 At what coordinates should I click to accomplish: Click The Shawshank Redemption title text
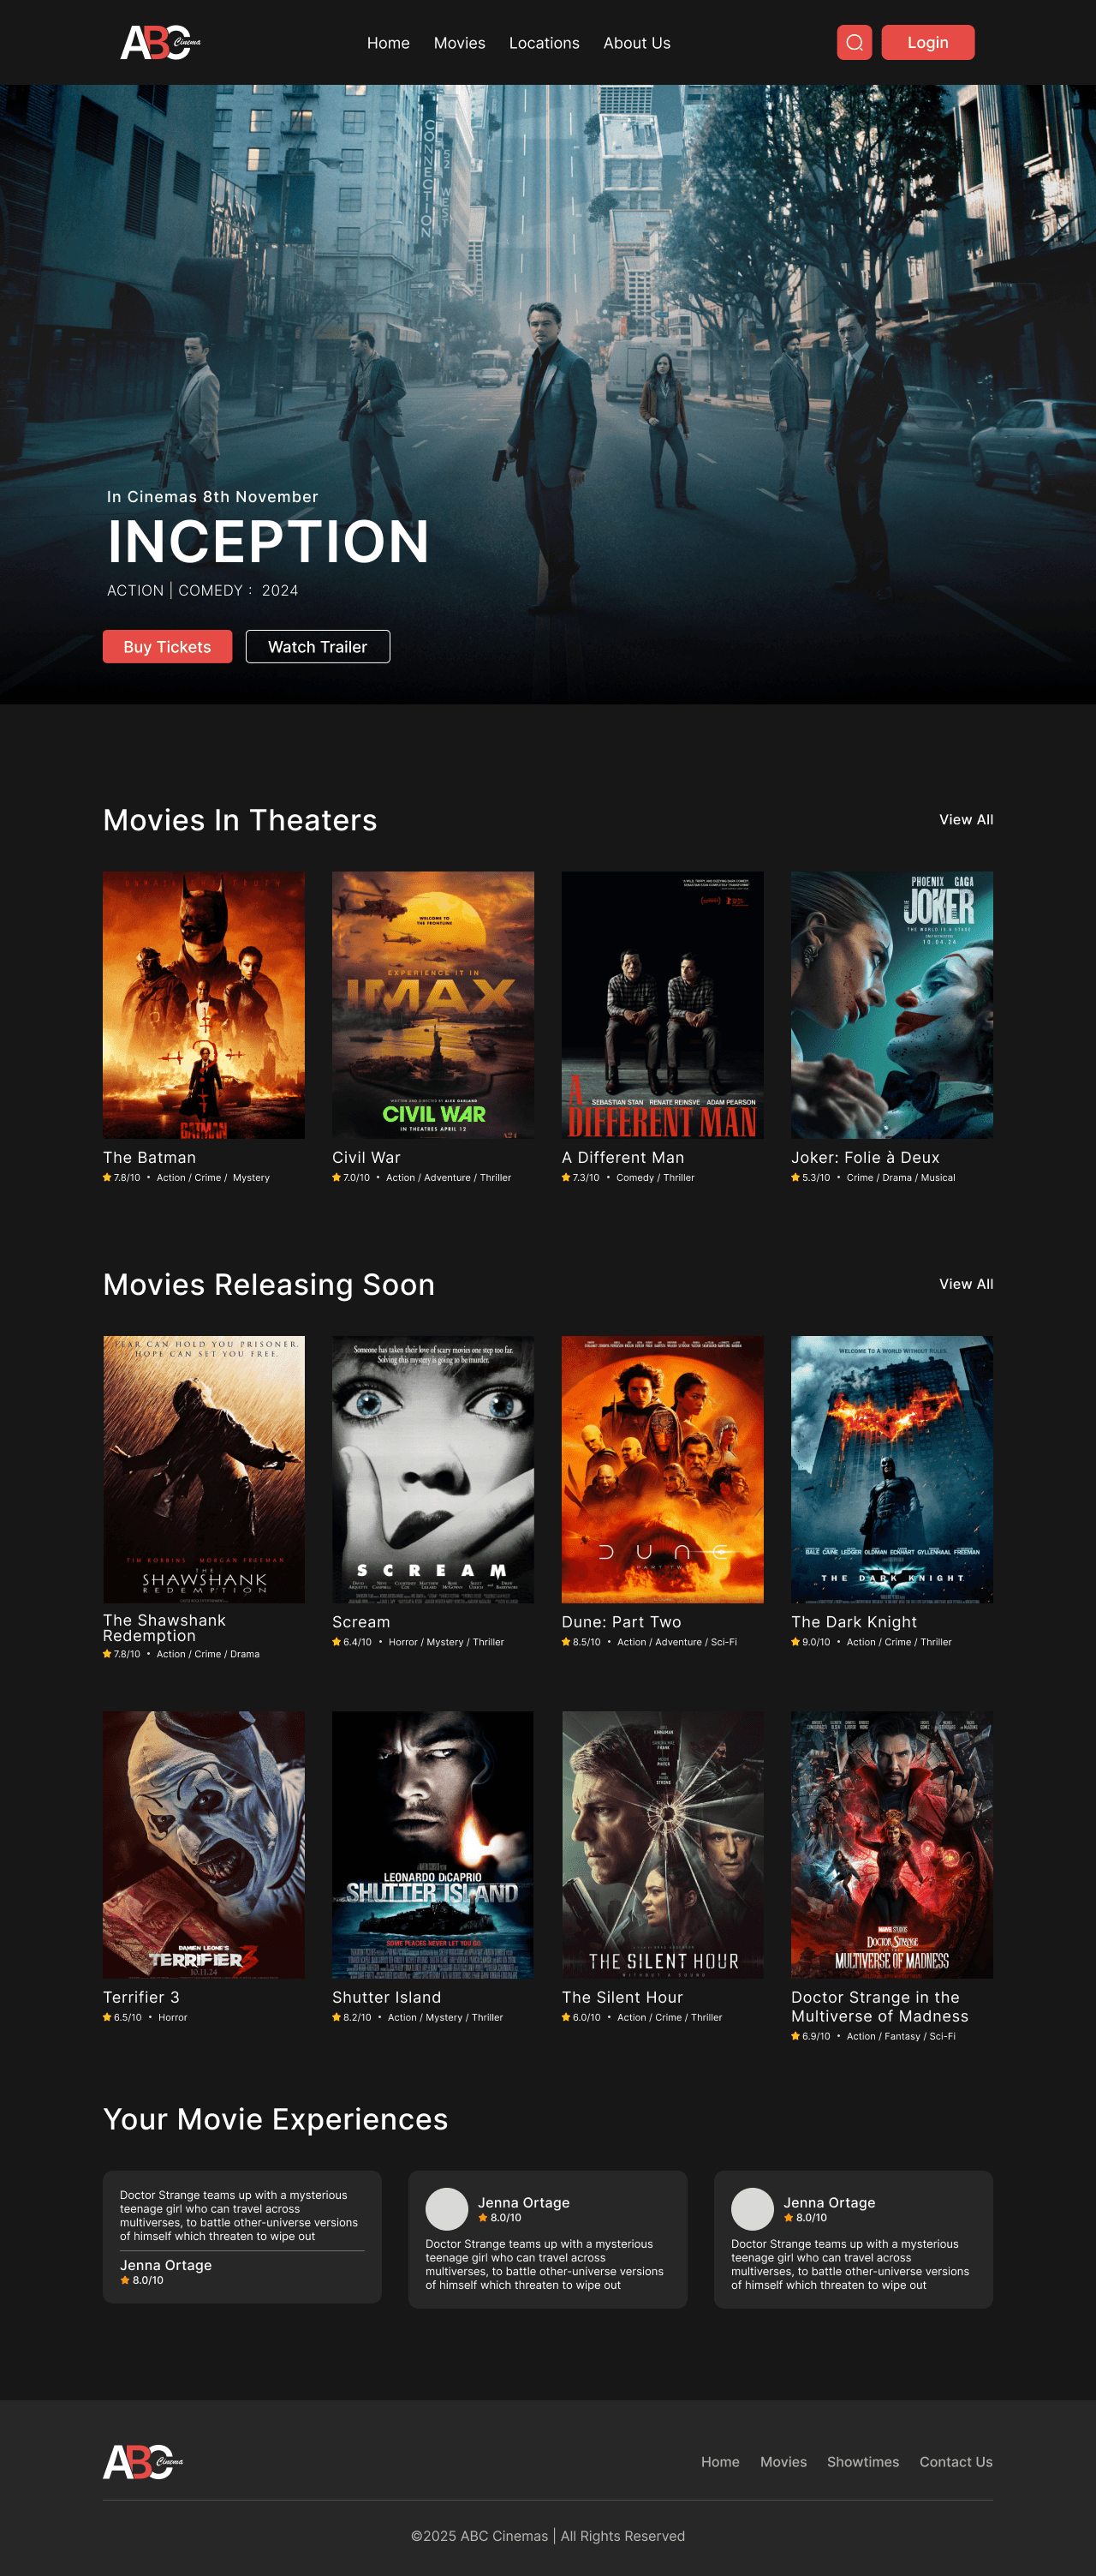(x=165, y=1628)
